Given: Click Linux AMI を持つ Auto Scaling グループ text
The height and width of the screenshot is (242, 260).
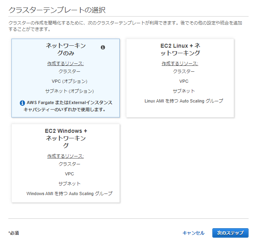Looking at the screenshot, I should click(x=184, y=101).
